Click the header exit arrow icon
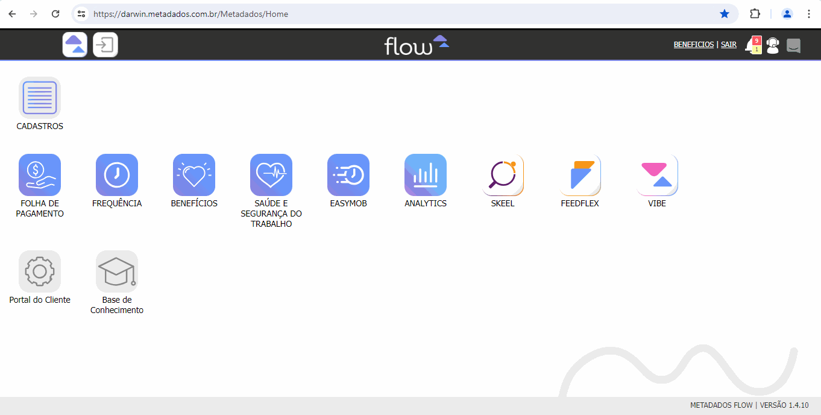821x415 pixels. [105, 45]
